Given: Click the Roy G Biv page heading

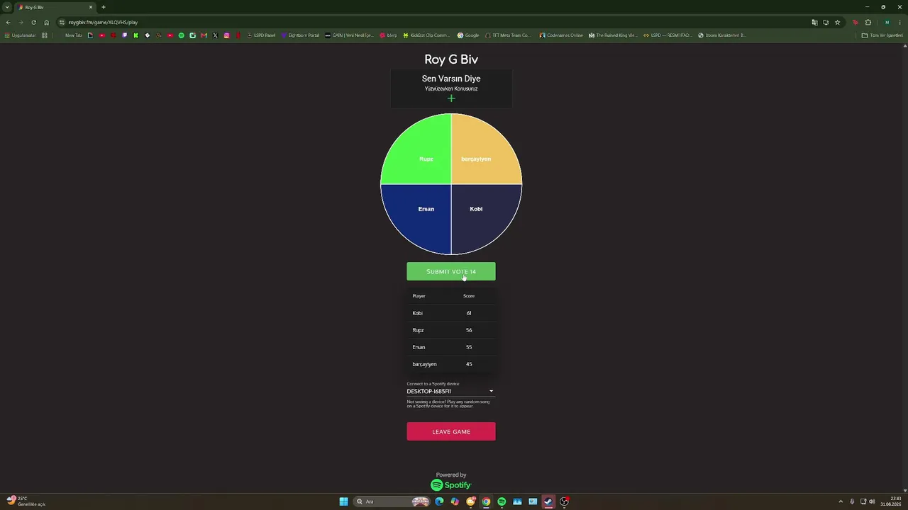Looking at the screenshot, I should [x=451, y=59].
